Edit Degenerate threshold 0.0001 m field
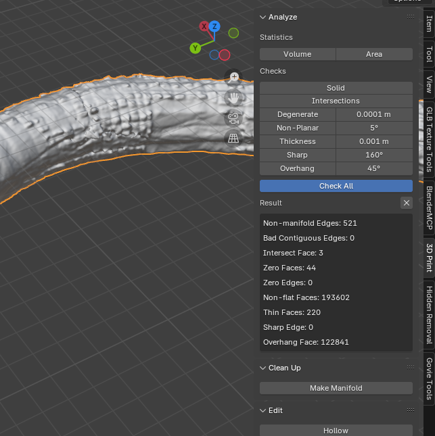 pos(374,114)
